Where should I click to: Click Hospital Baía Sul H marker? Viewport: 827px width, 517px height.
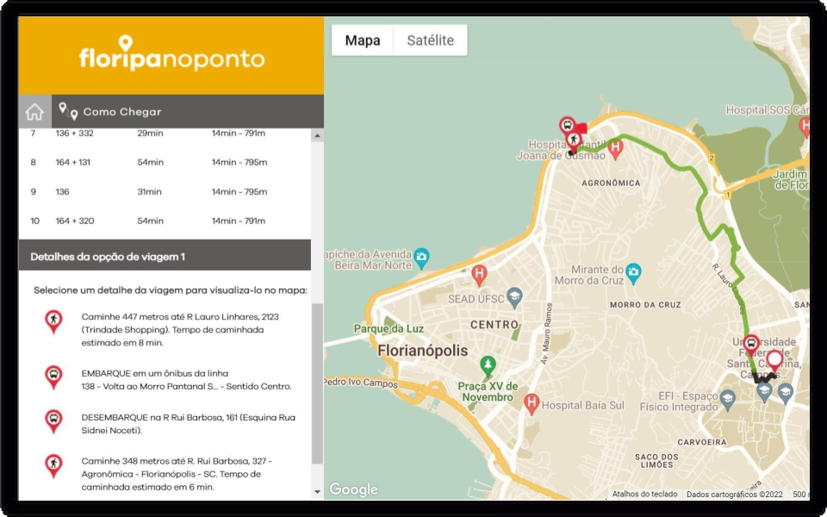pos(532,404)
